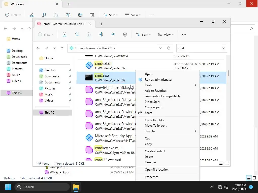The height and width of the screenshot is (193, 258).
Task: Click the Rename icon in the back Windows window
Action: point(68,15)
